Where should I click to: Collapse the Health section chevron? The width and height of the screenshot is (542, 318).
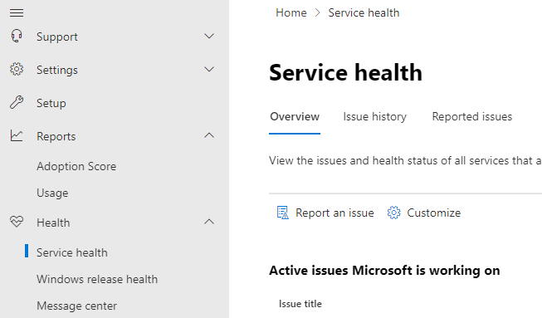(x=209, y=222)
